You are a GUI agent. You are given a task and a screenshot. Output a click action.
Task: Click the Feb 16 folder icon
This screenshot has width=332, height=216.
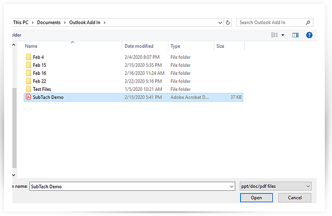(28, 73)
